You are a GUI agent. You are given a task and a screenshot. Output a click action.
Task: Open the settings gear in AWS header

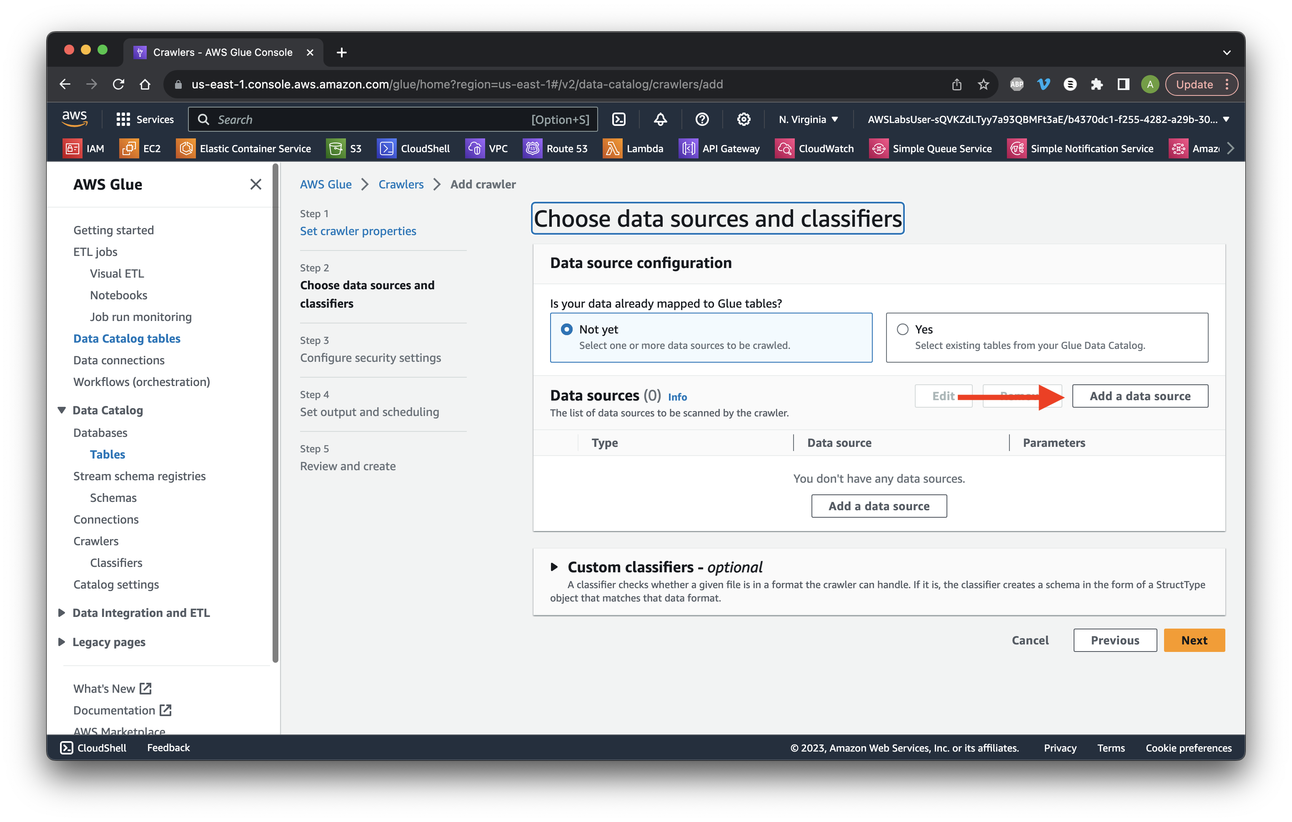coord(744,119)
